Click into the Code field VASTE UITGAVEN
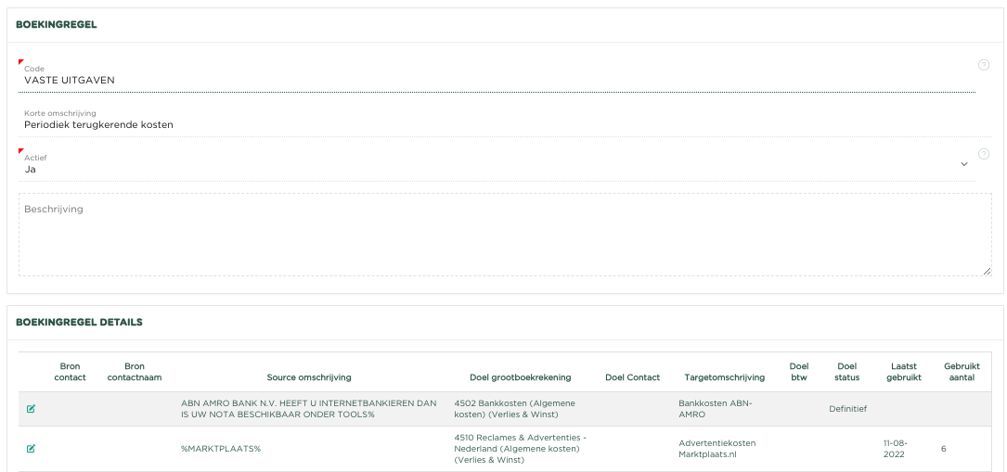This screenshot has height=472, width=1007. pos(497,76)
